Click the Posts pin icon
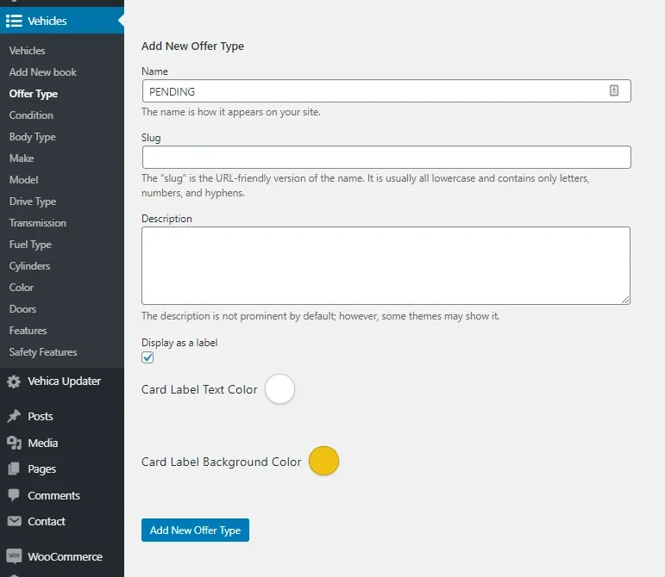 click(x=14, y=416)
